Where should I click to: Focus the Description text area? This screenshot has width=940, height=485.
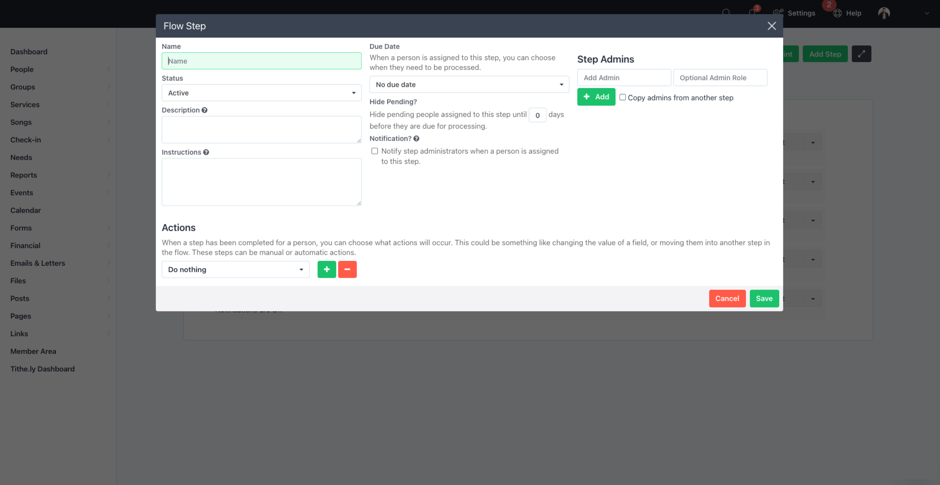coord(261,130)
